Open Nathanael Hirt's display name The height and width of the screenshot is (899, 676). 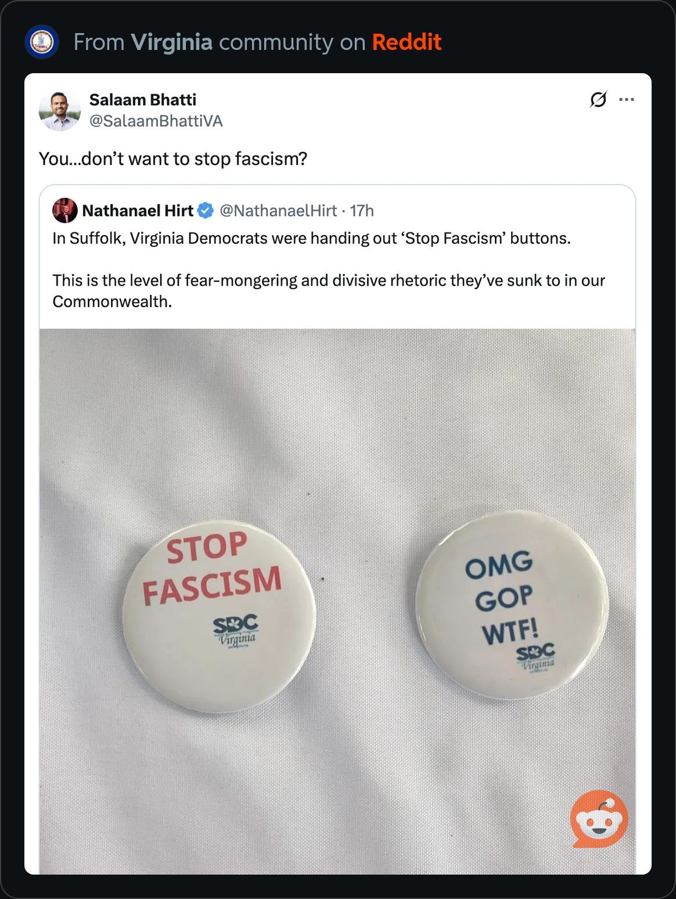pyautogui.click(x=138, y=210)
